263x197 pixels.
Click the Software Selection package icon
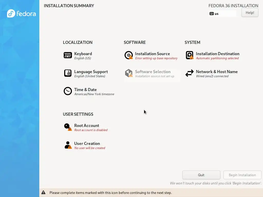pyautogui.click(x=129, y=73)
